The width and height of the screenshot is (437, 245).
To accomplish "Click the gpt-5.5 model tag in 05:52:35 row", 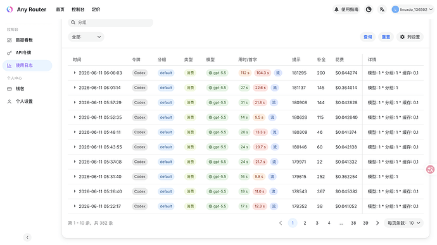I will point(217,117).
